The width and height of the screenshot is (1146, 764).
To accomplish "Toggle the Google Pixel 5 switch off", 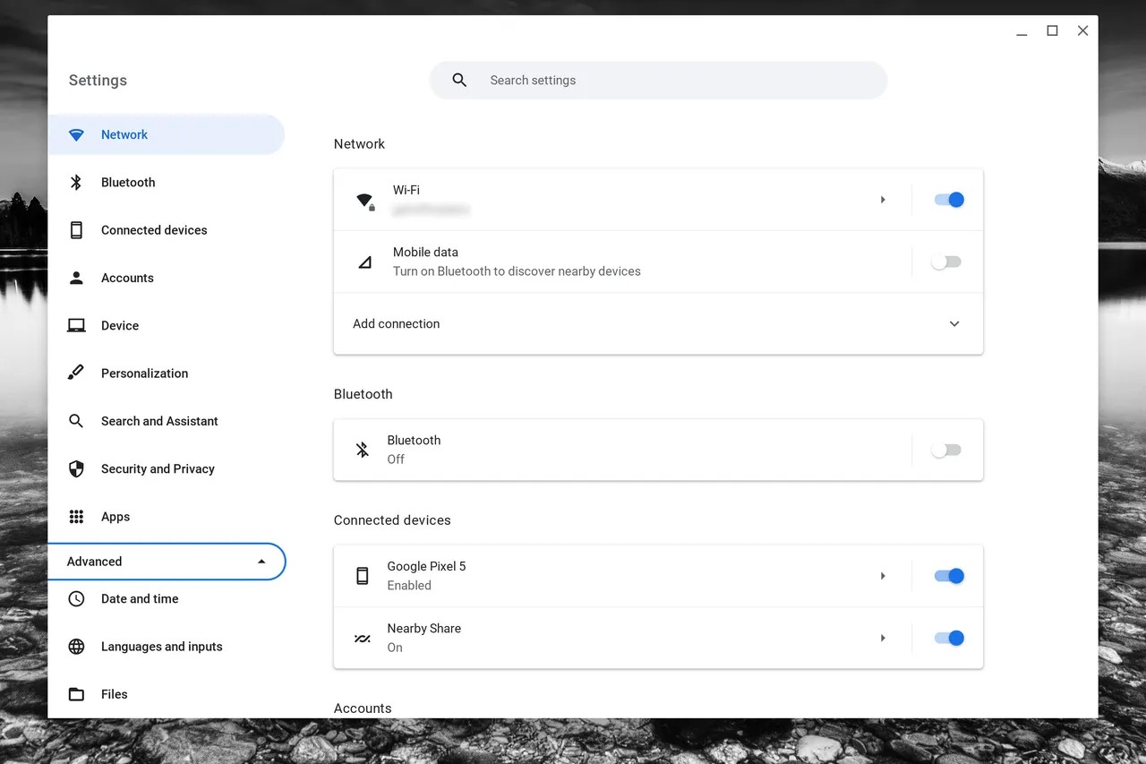I will 948,576.
